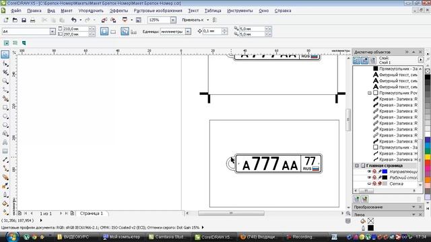431x242 pixels.
Task: Select the Smart Fill tool
Action: (5, 99)
